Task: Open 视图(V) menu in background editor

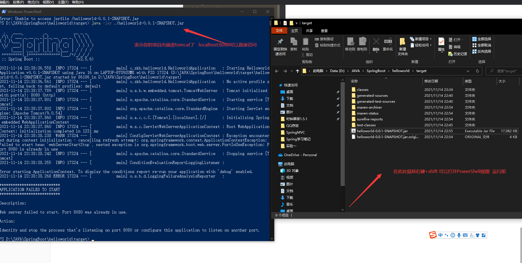Action: pos(48,2)
